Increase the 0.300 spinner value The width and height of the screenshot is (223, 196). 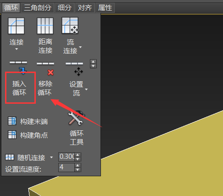[x=78, y=155]
